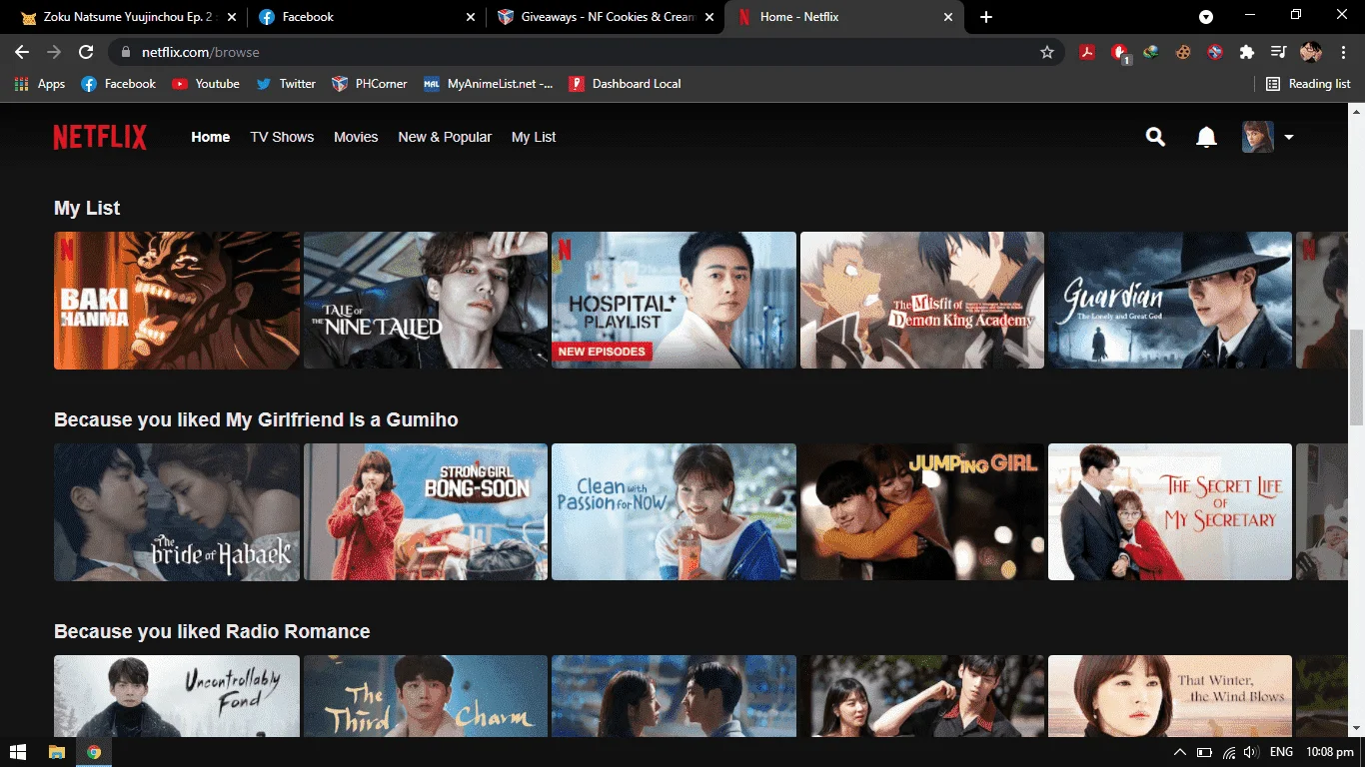Switch to Giveaways NF Cookies tab

pos(605,17)
